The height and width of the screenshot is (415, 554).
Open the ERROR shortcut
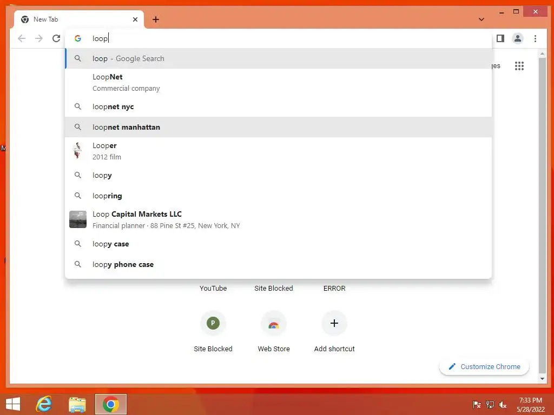pos(334,289)
